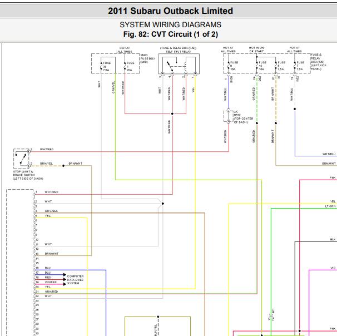Click the 'FUSE 5 7.5A' label
This screenshot has height=336, width=337.
click(281, 66)
